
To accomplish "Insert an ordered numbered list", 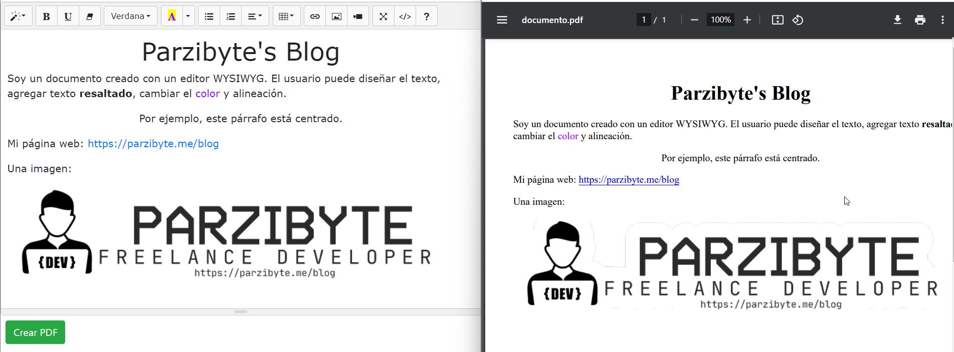I will click(231, 17).
